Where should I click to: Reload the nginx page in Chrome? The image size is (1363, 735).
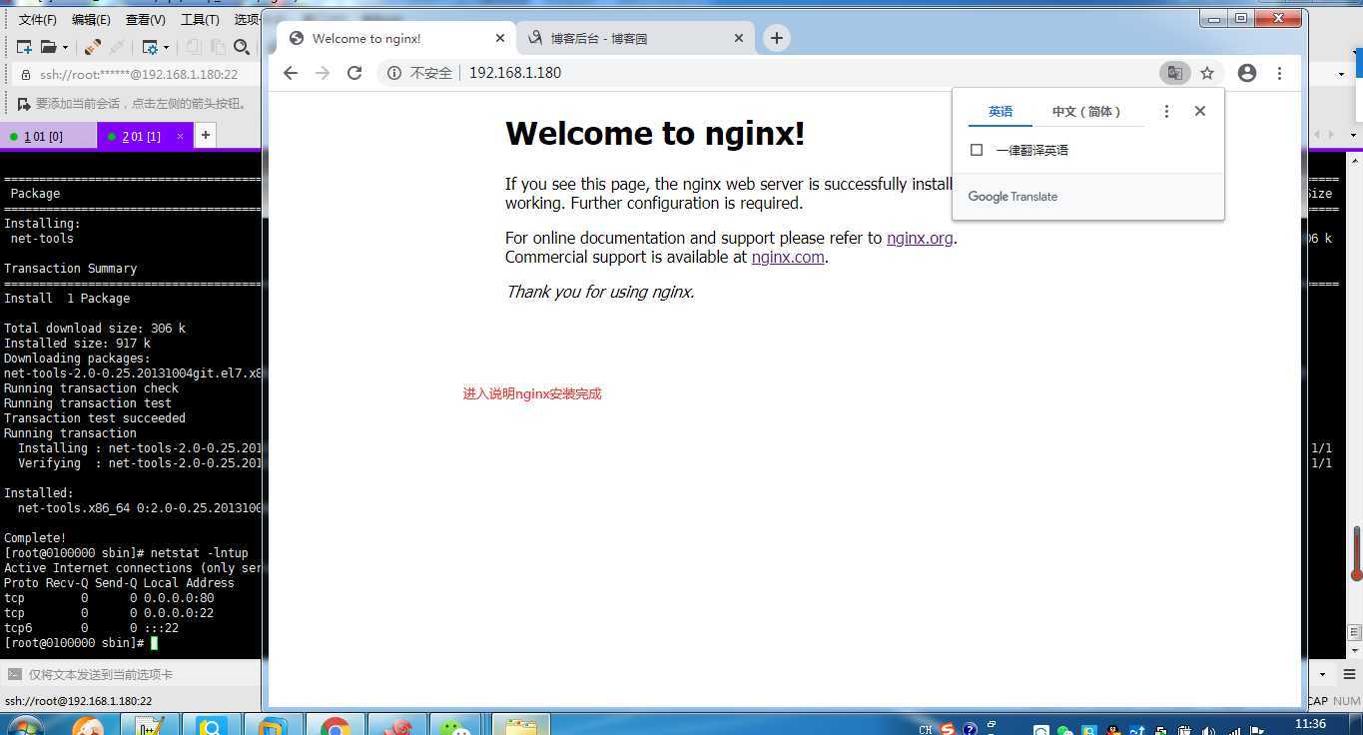(x=354, y=73)
